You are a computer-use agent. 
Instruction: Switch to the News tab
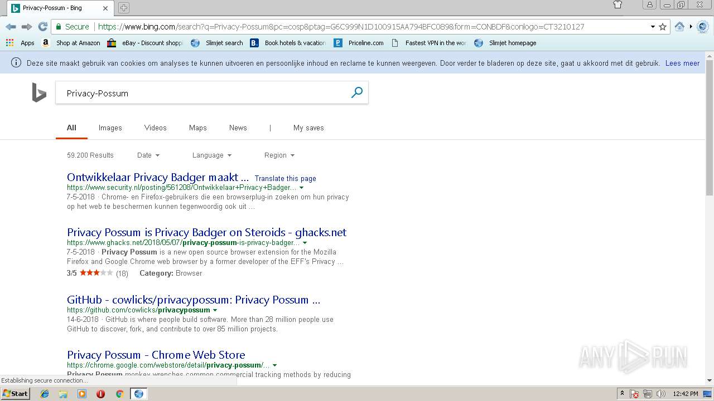[238, 128]
